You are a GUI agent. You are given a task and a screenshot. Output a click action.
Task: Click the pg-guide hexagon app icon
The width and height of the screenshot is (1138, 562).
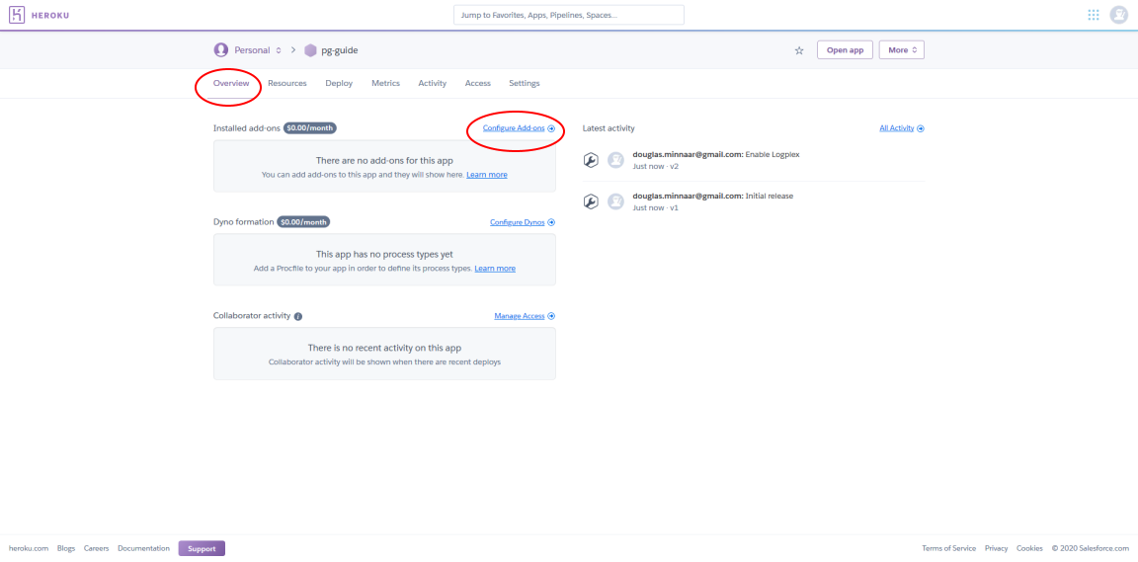(310, 50)
